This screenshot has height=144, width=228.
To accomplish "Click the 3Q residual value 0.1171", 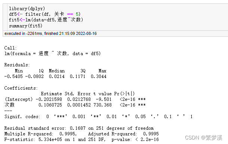I will [77, 76].
